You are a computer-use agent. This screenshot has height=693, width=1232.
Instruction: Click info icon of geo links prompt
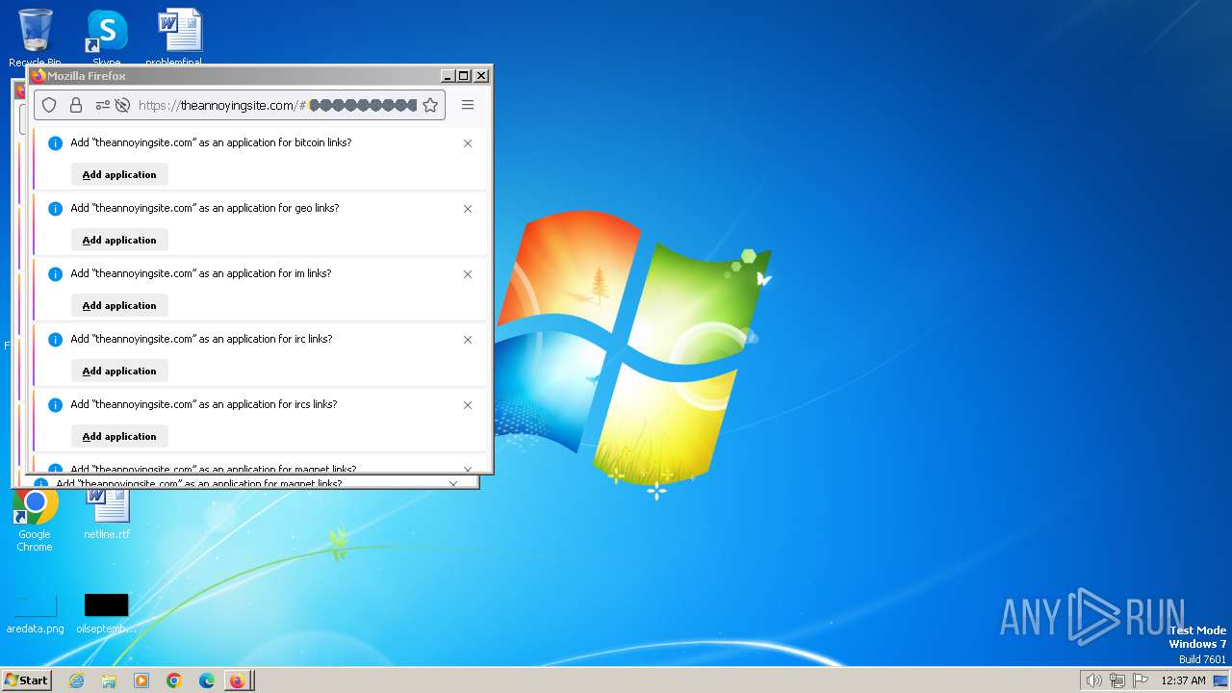tap(55, 209)
